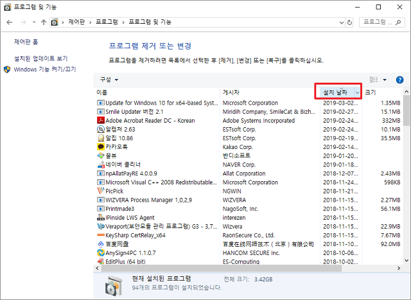Go up one level with Up arrow

pyautogui.click(x=44, y=22)
